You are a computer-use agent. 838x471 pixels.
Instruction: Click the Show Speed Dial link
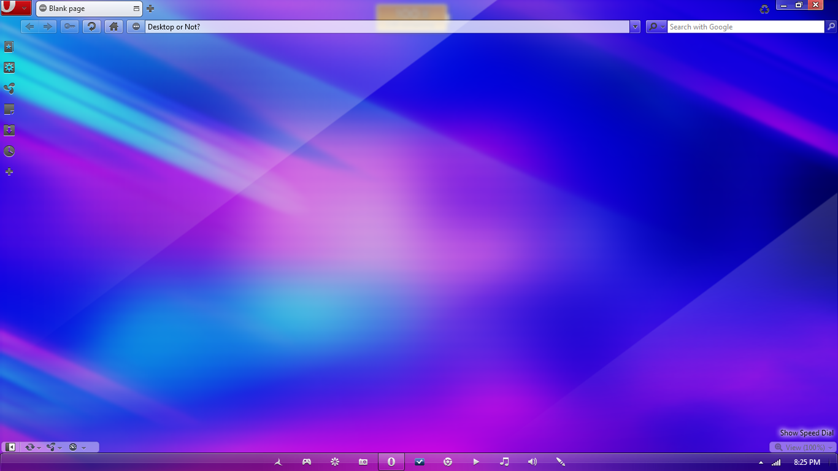(805, 432)
